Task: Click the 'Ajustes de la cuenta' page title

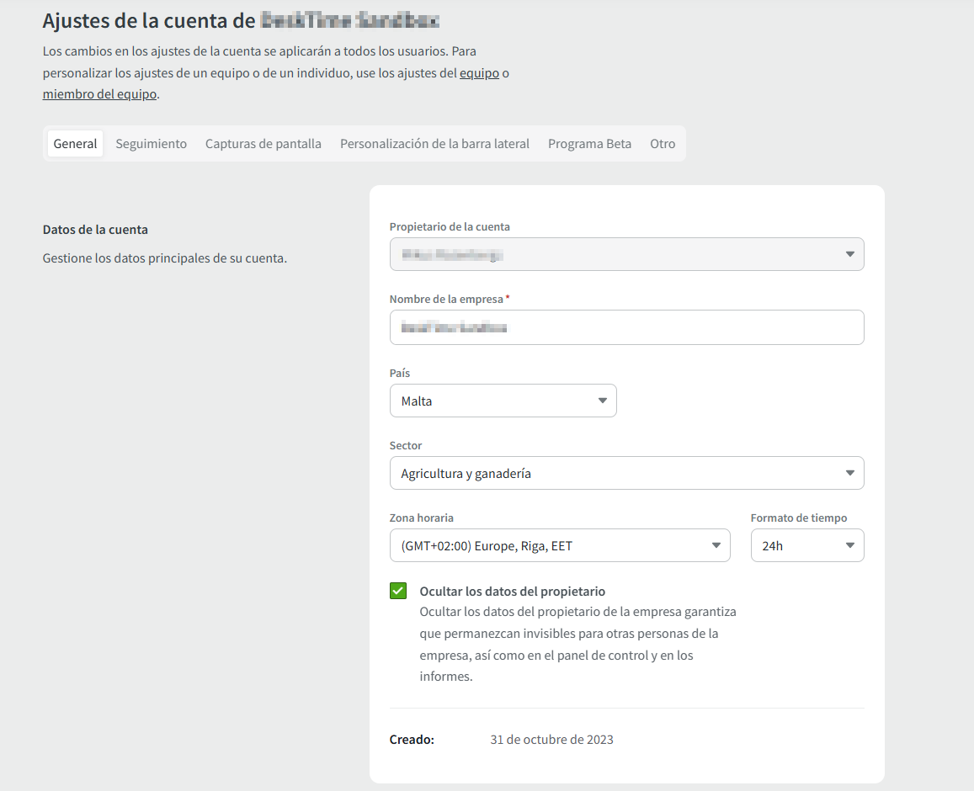Action: pos(147,20)
